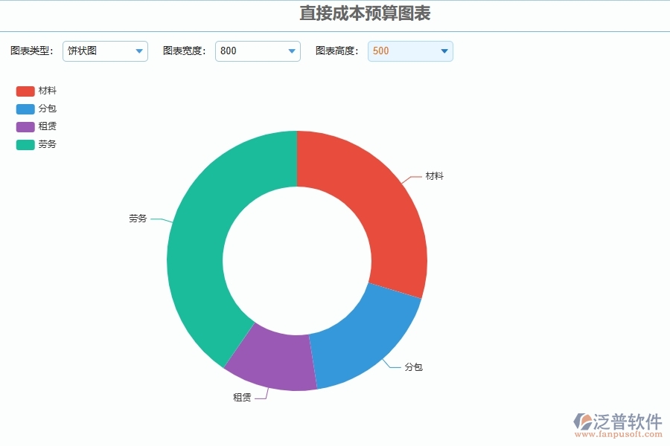
Task: Open the chart width 800 dropdown
Action: click(x=257, y=51)
